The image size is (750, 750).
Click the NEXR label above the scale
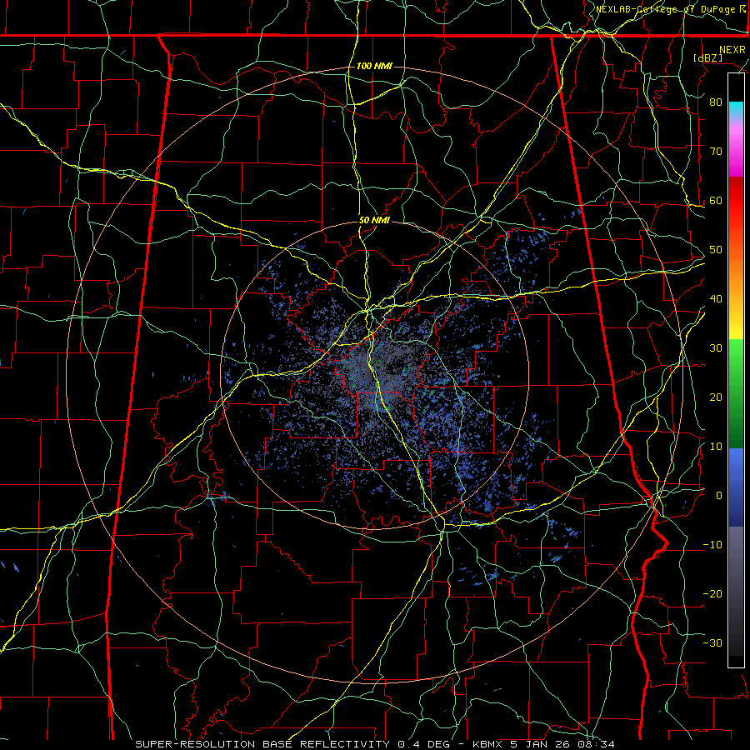(x=732, y=50)
